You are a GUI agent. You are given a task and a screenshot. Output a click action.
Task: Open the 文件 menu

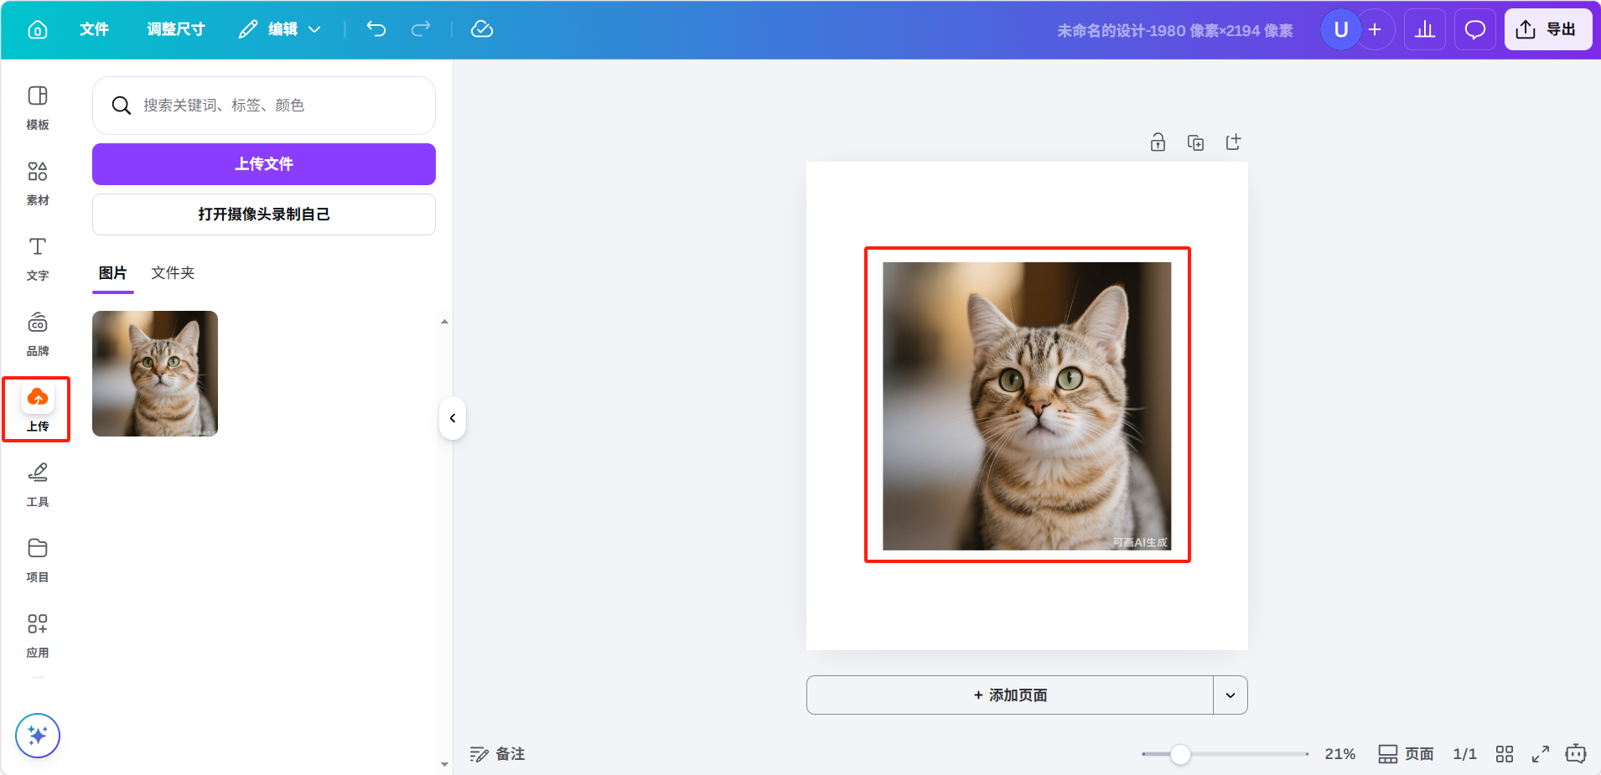coord(94,29)
